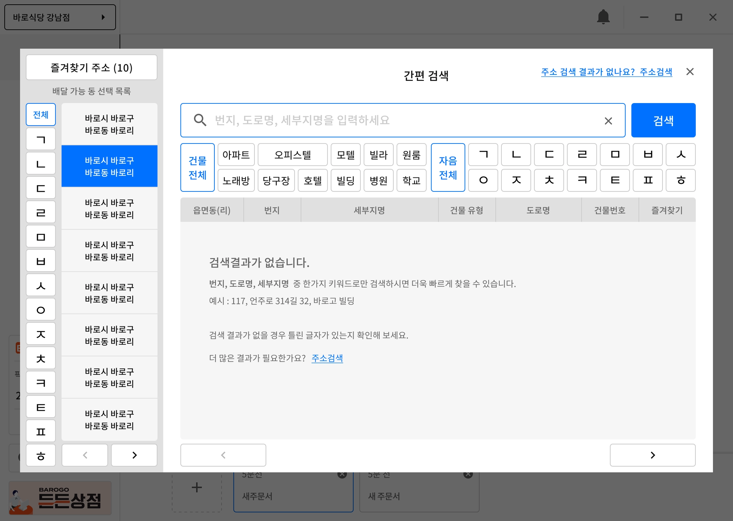Open 즐겨찾기 주소 (10) list
Screen dimensions: 733x521
[92, 68]
